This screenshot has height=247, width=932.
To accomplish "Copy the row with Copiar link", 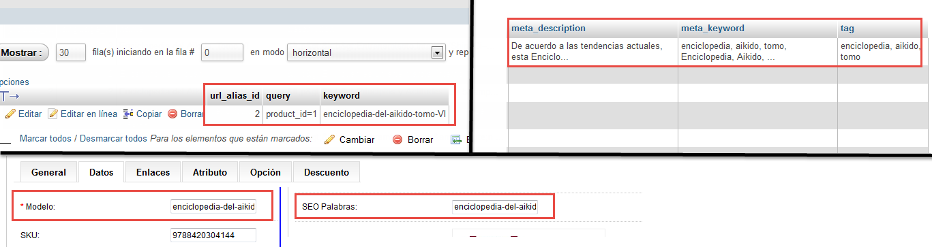I will point(149,114).
